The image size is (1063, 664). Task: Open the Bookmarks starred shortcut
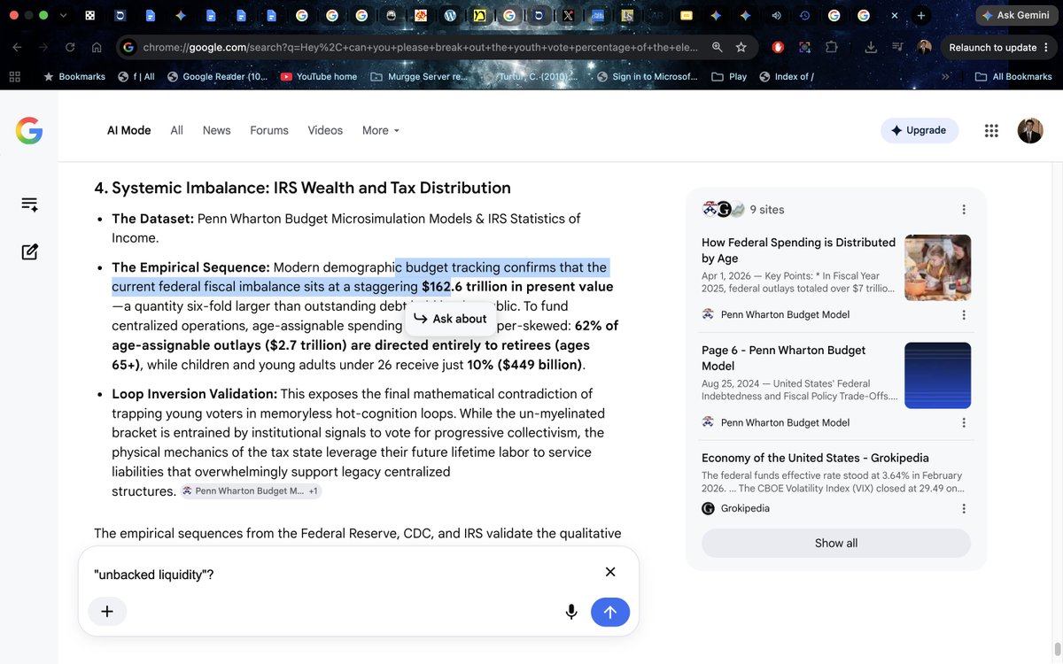coord(74,77)
